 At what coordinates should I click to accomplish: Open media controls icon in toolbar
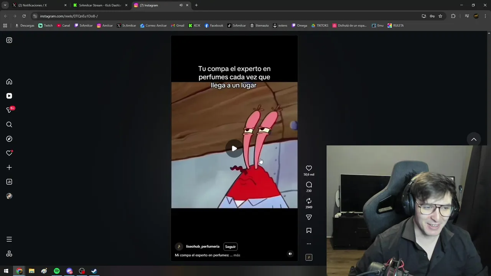467,16
